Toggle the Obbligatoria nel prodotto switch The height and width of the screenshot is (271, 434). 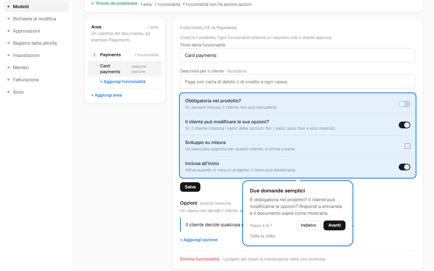tap(404, 104)
